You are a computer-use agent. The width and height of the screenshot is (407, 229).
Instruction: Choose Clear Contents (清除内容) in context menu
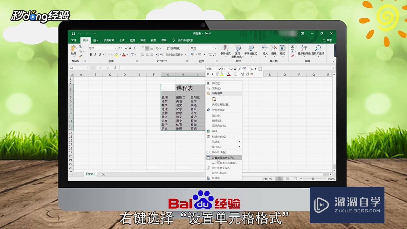click(224, 126)
